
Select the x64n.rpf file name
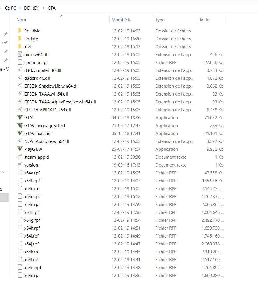tap(32, 275)
